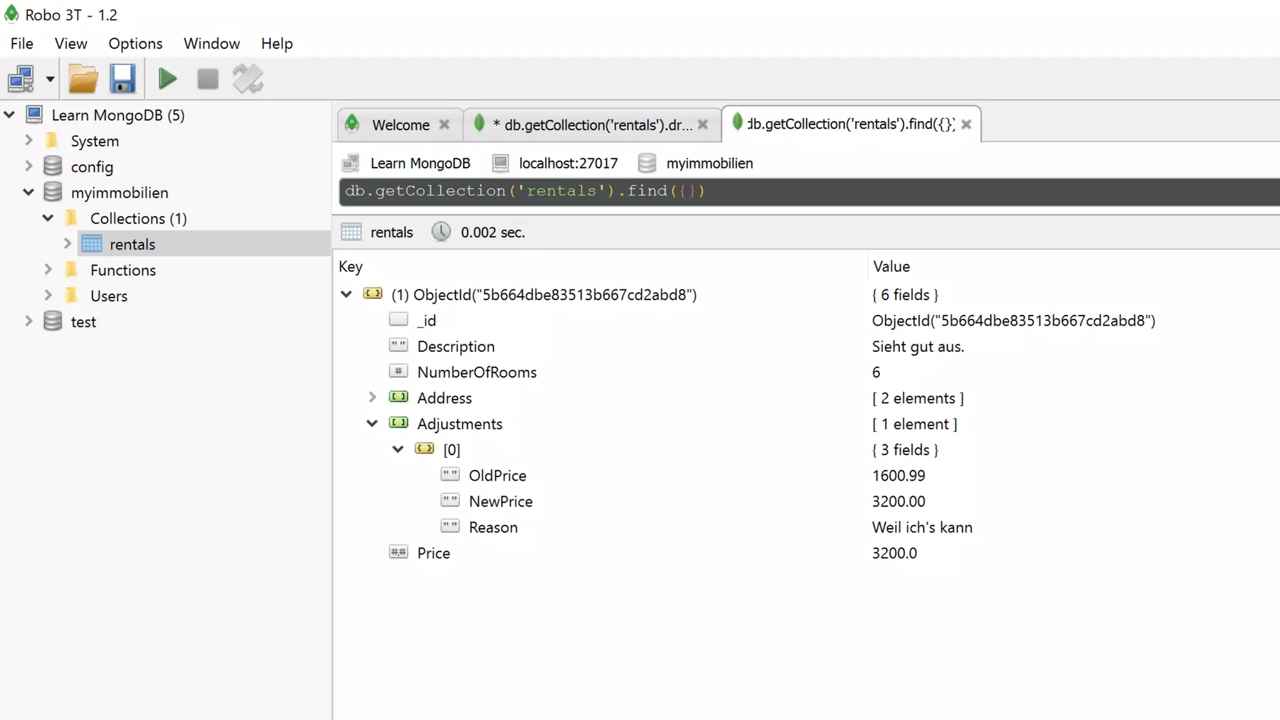Expand the Address array field

click(372, 397)
